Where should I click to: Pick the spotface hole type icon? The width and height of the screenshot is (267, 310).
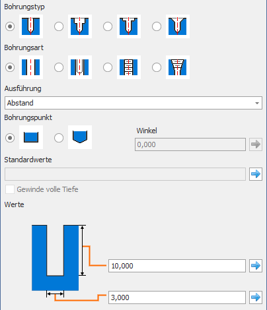pyautogui.click(x=129, y=26)
